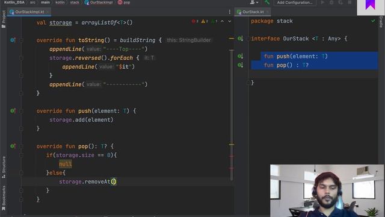385x217 pixels.
Task: Switch to the OurStack.kt tab
Action: [x=253, y=12]
